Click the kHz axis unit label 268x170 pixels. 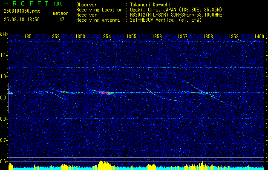(x=4, y=34)
